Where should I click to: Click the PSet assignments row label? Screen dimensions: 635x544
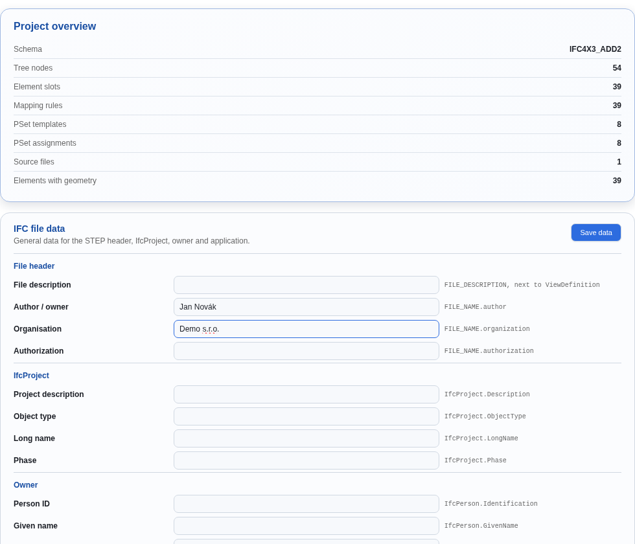[x=45, y=143]
